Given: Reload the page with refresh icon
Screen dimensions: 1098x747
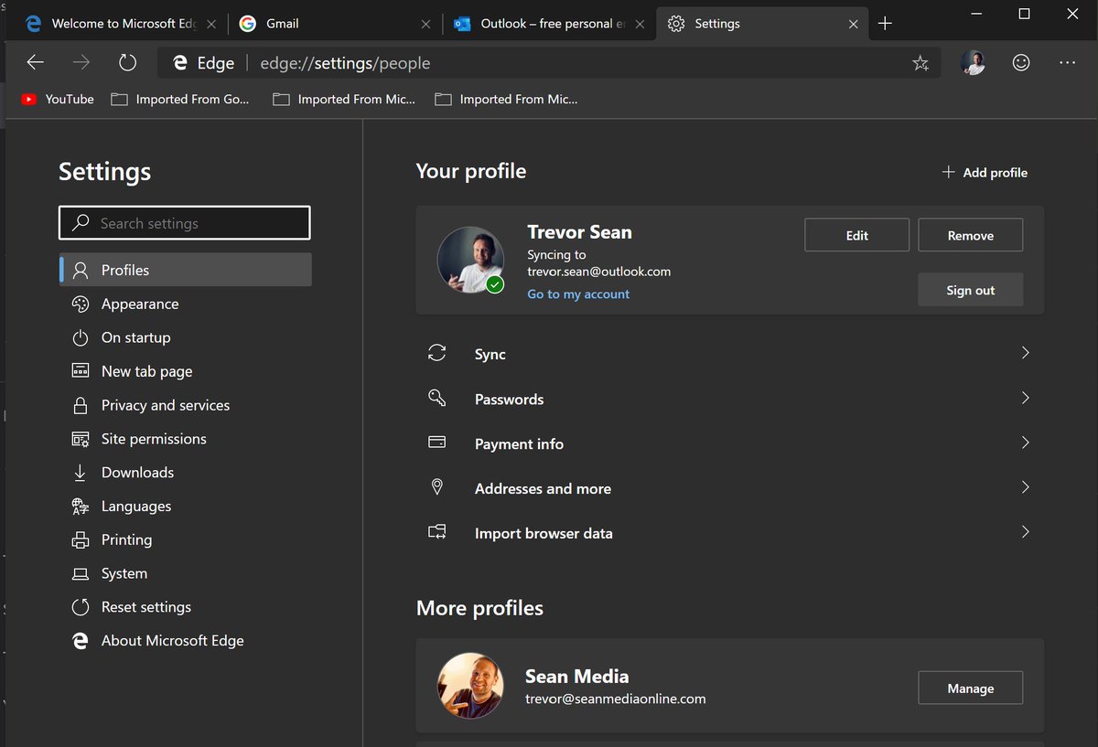Looking at the screenshot, I should point(128,63).
